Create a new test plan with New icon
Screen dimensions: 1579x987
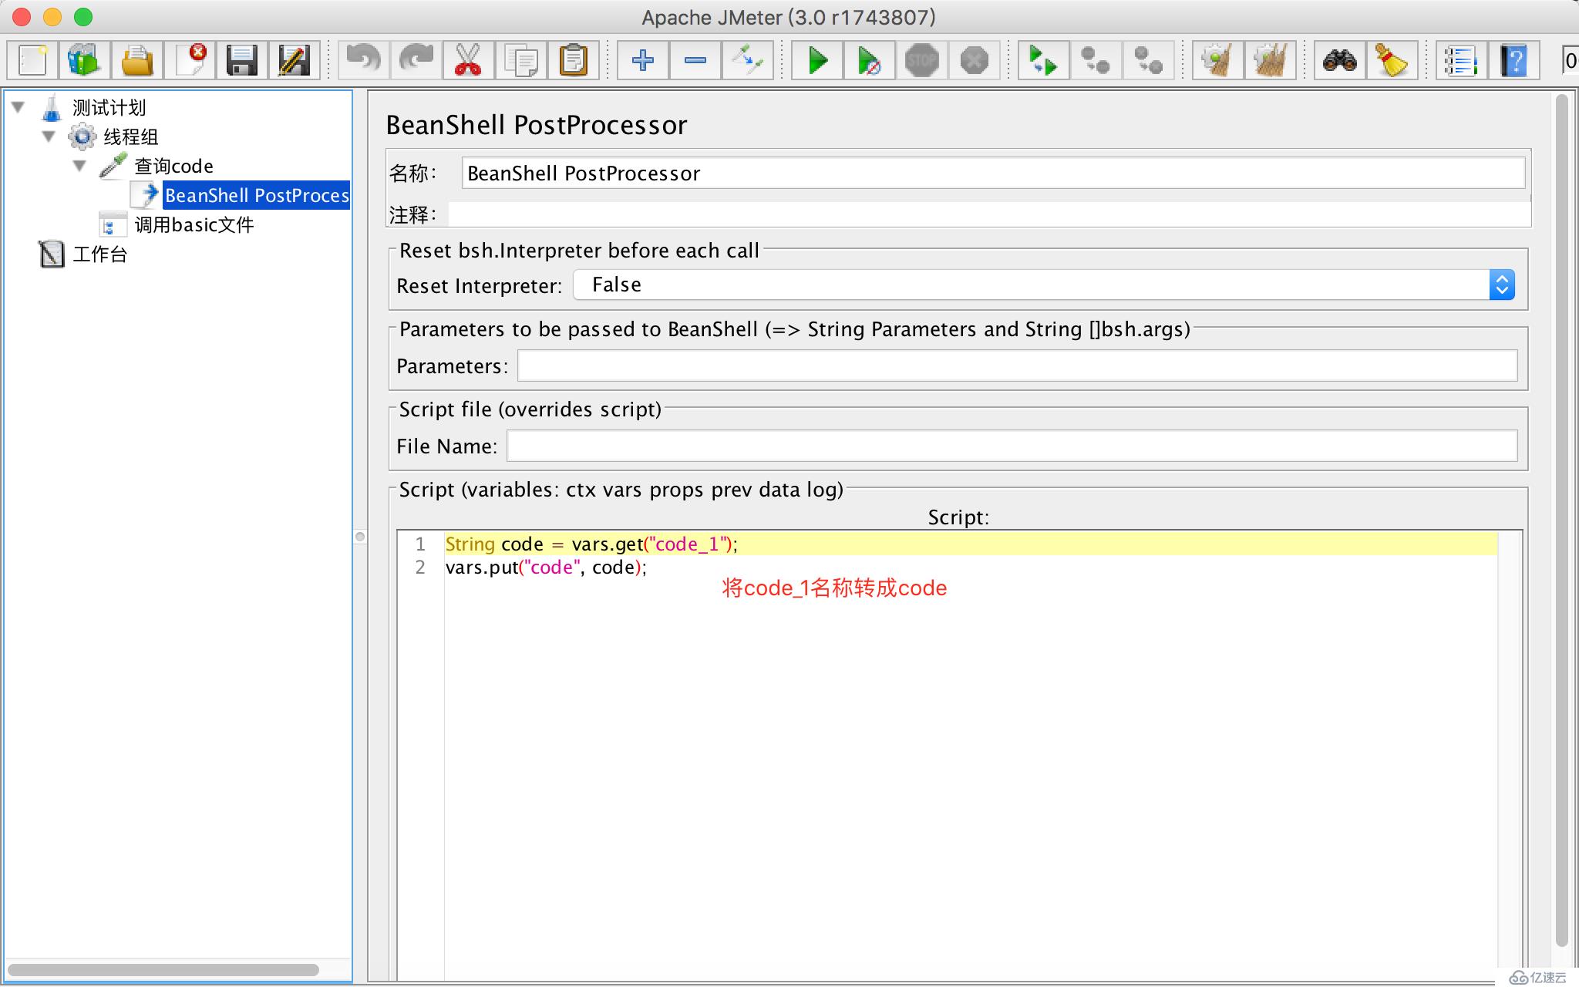33,60
